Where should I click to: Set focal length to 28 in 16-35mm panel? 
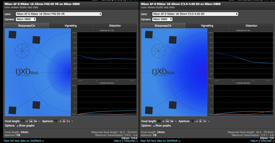[35, 122]
